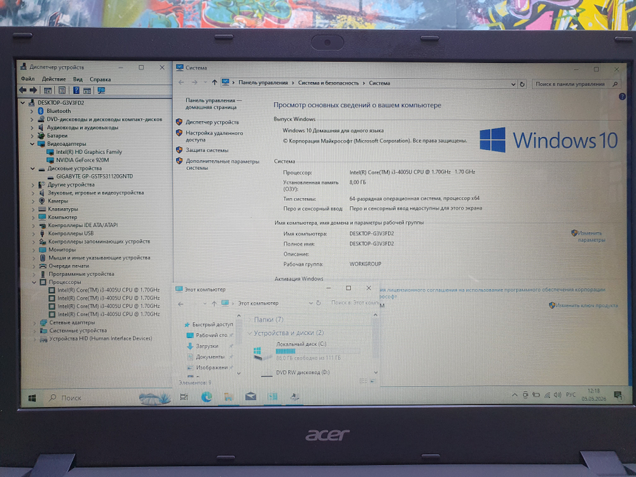The image size is (636, 477).
Task: Click the volume icon in system tray
Action: (x=557, y=395)
